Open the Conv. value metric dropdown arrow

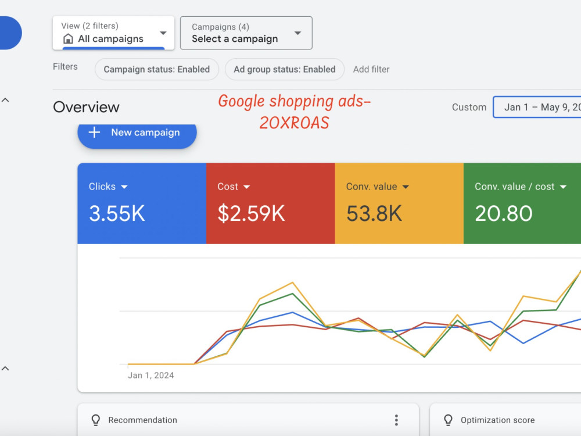point(406,187)
